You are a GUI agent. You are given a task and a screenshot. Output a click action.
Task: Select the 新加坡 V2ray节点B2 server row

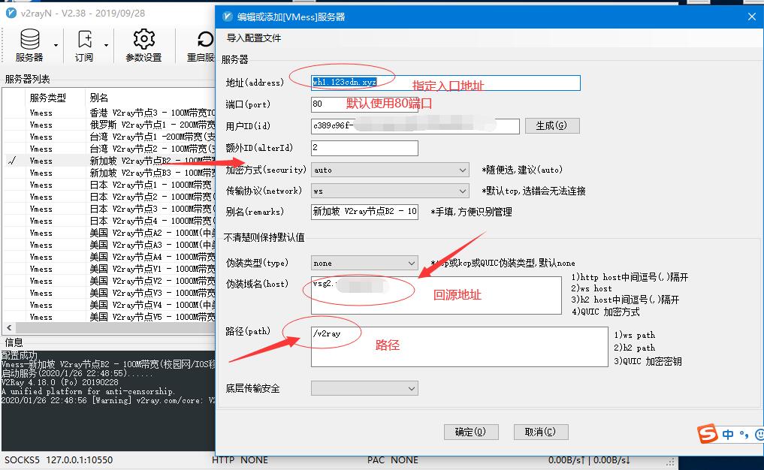(x=109, y=161)
